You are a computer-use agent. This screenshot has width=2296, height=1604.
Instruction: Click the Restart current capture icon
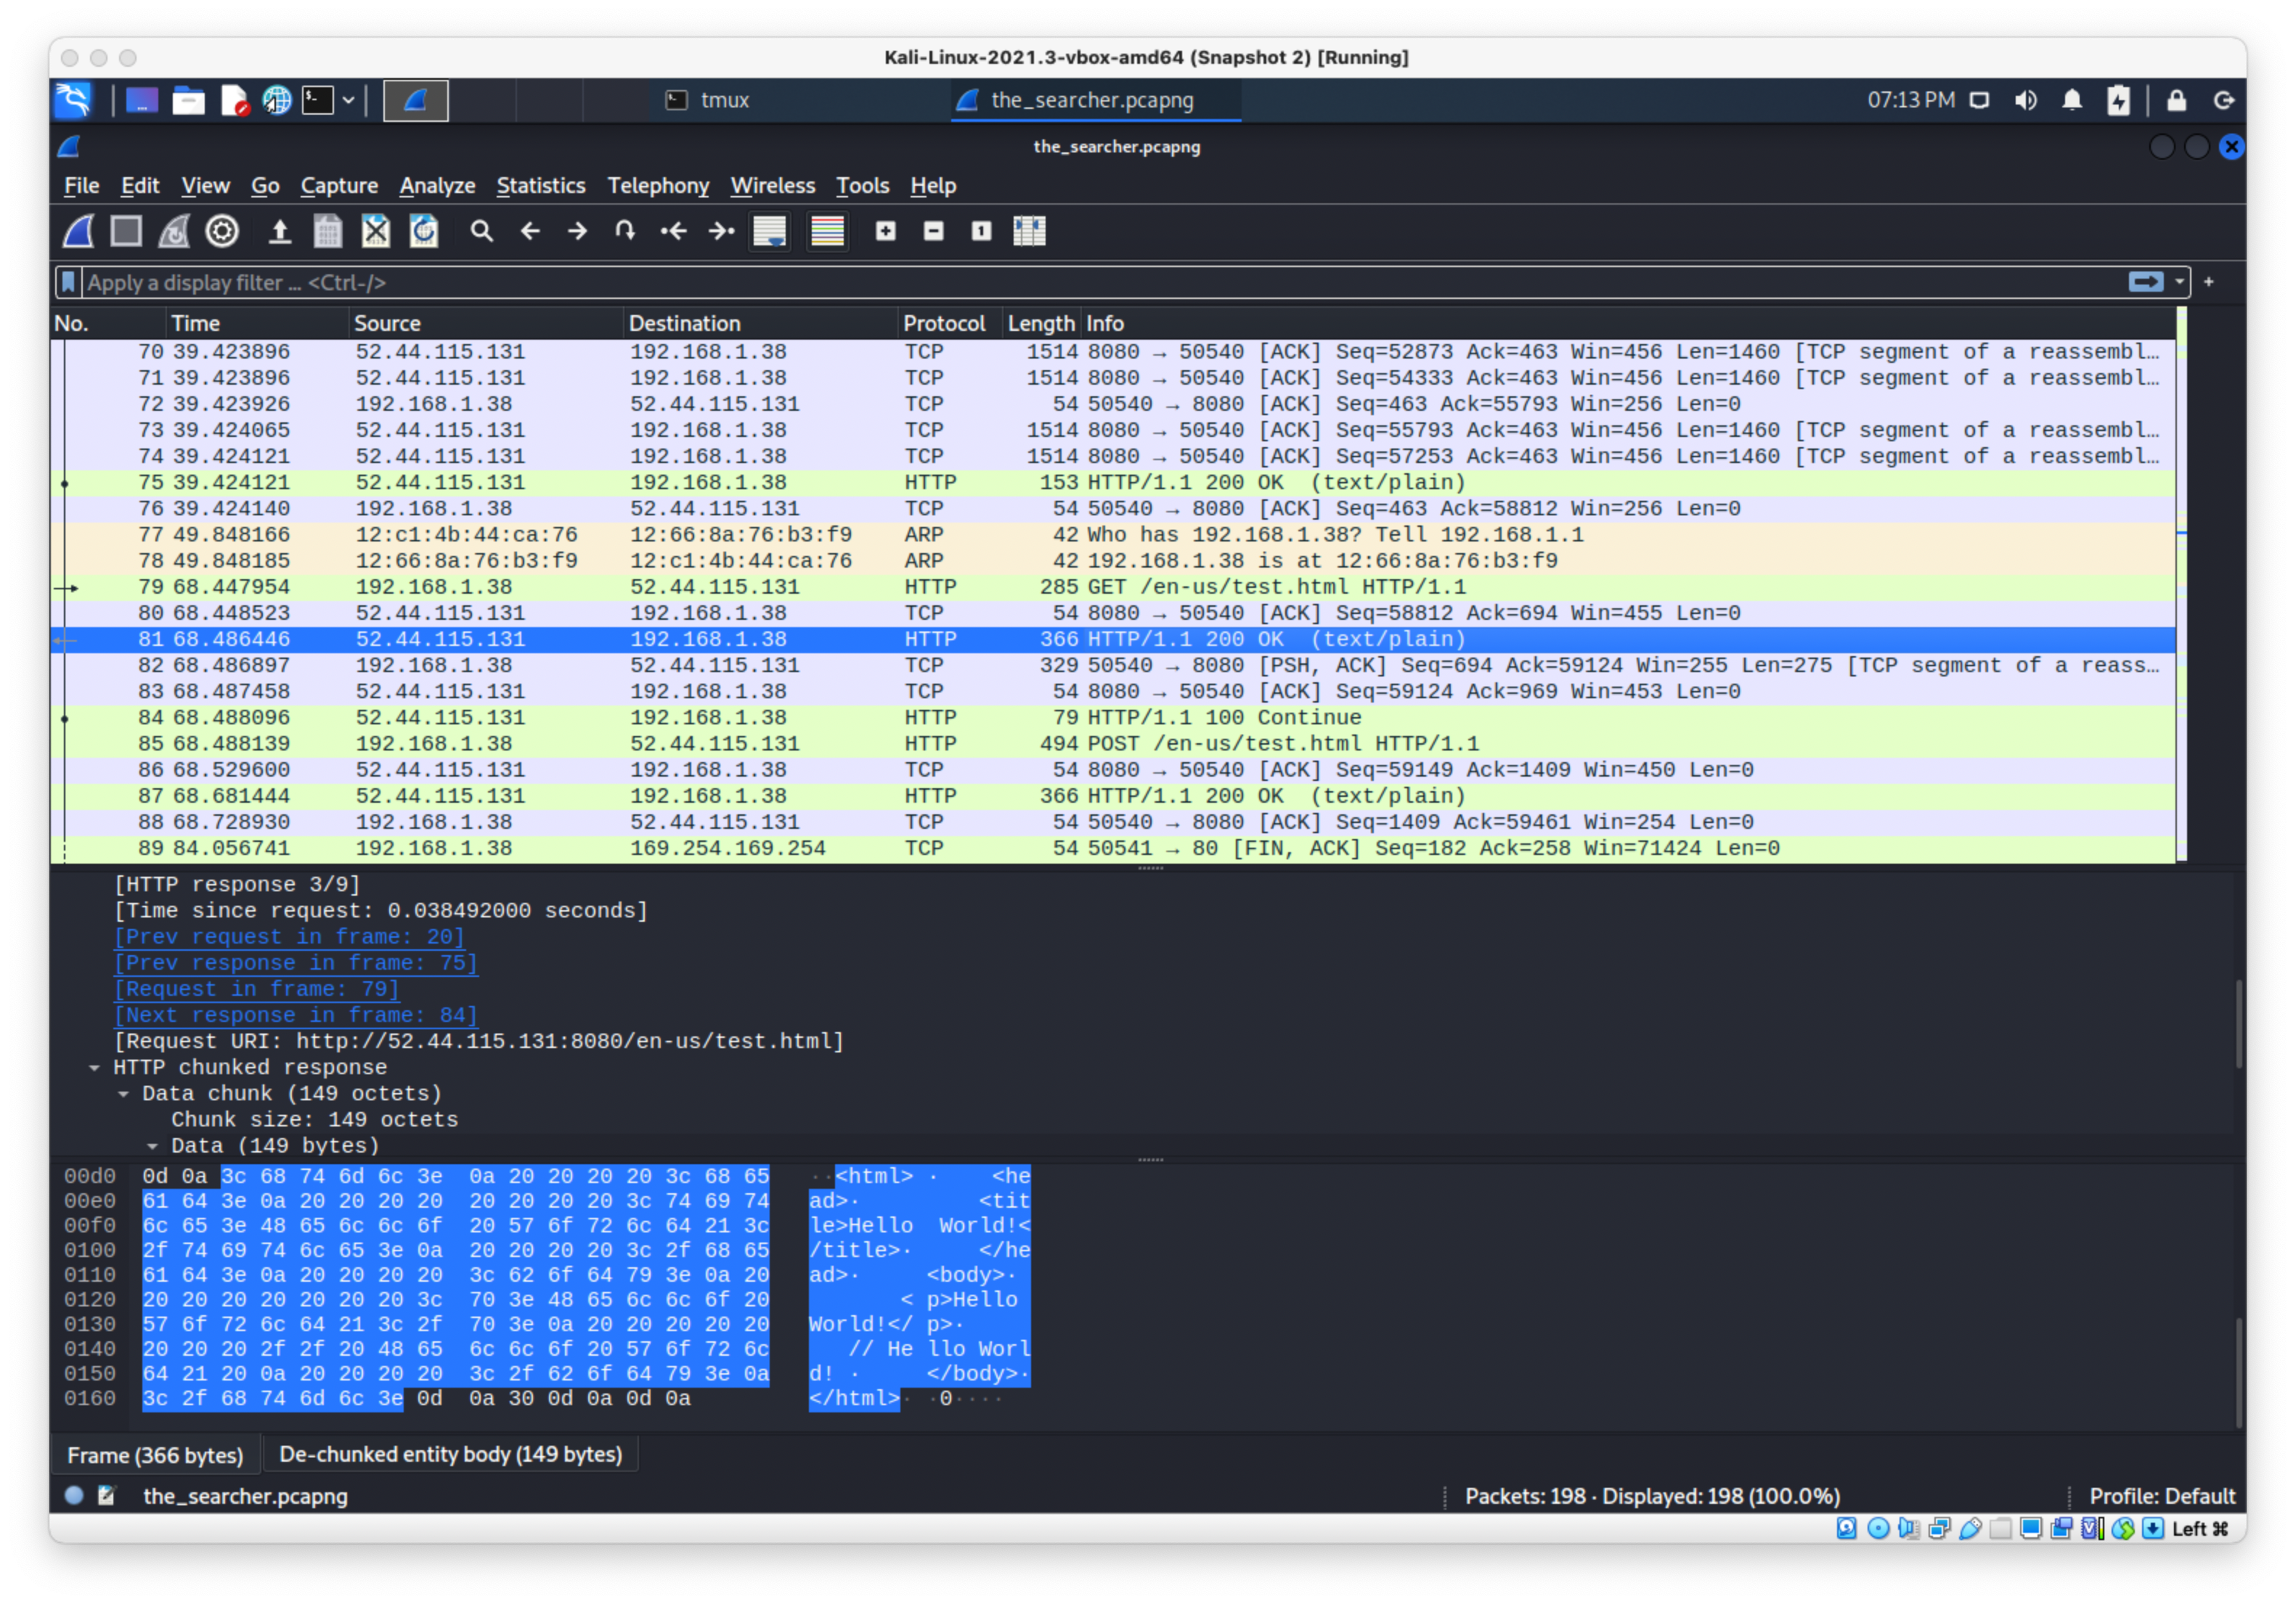pos(174,232)
